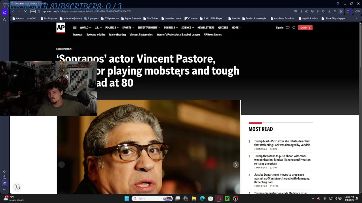Open the extensions cube icon
Image resolution: width=362 pixels, height=203 pixels.
click(x=348, y=11)
